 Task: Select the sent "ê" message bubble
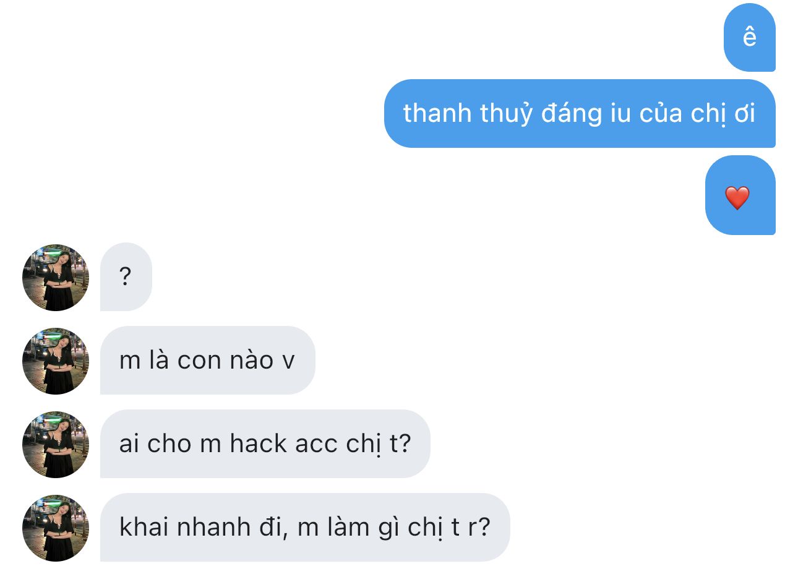[x=749, y=37]
